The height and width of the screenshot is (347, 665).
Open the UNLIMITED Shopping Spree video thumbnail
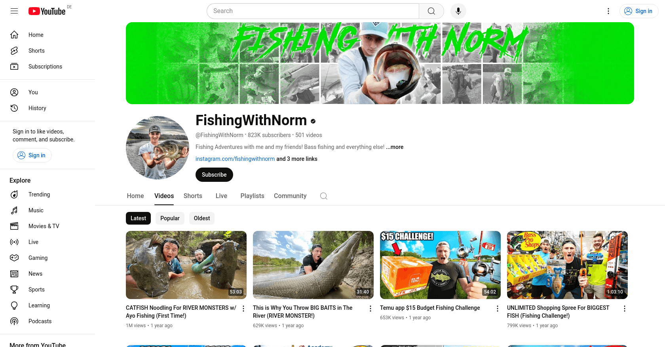coord(567,265)
